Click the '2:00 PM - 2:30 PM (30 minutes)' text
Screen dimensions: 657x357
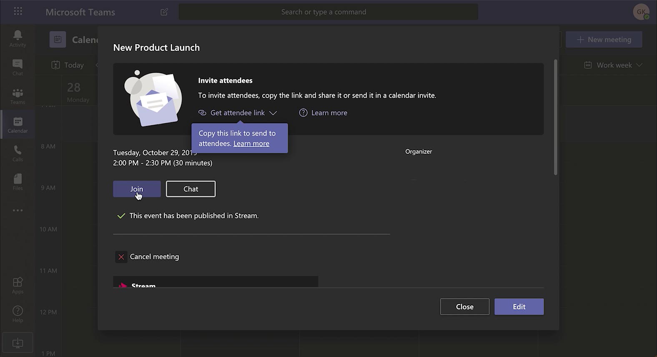point(163,163)
